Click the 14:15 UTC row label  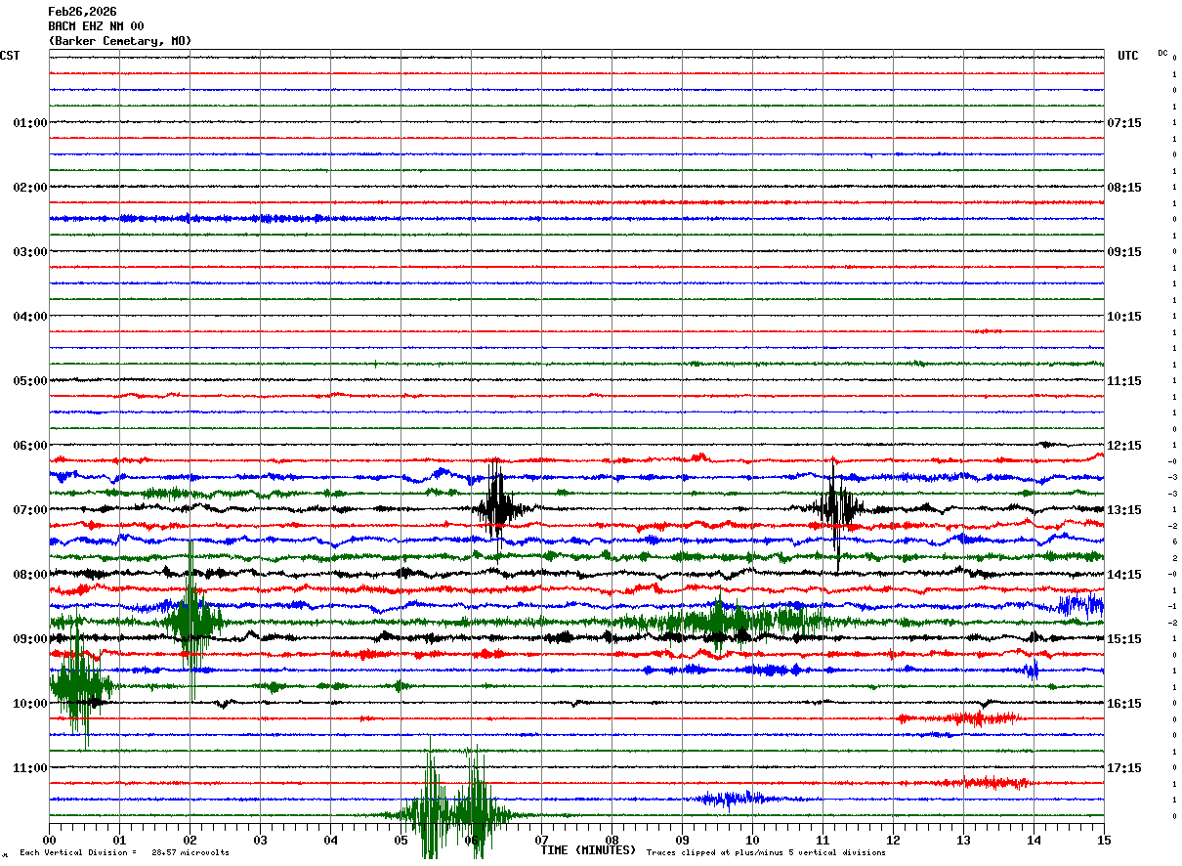[1124, 575]
